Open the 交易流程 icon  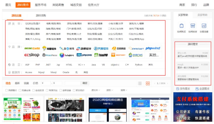(204, 26)
